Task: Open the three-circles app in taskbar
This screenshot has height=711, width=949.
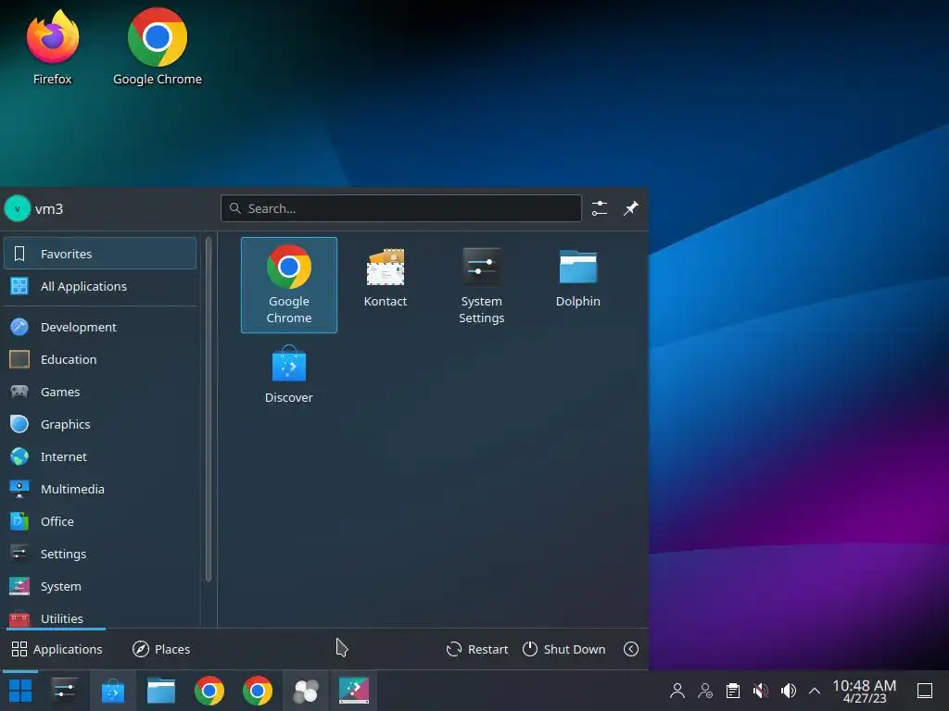Action: (x=306, y=691)
